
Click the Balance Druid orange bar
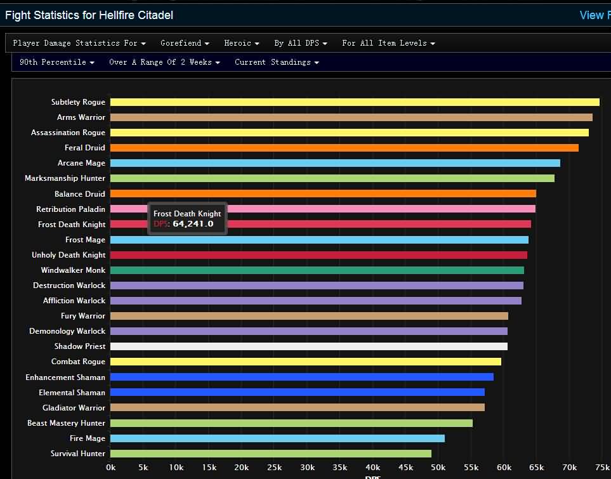pos(323,194)
